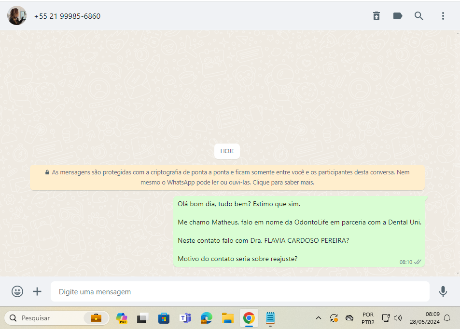
Task: Open the emoji picker
Action: coord(17,291)
